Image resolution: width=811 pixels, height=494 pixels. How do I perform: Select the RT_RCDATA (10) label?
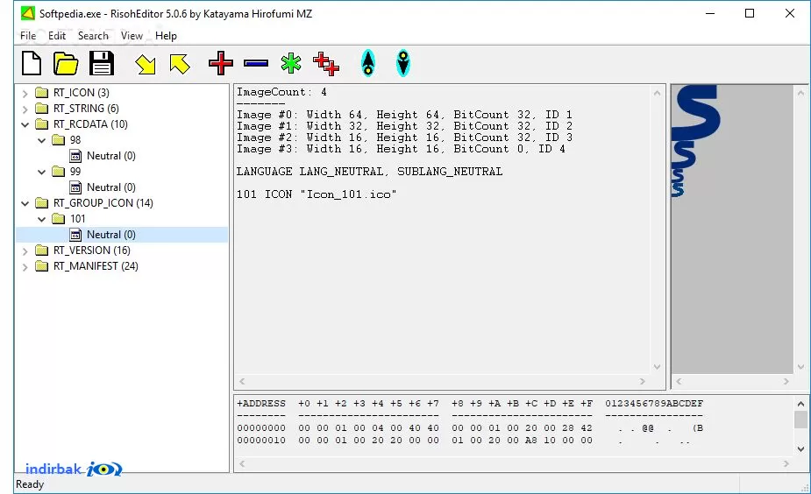click(90, 124)
